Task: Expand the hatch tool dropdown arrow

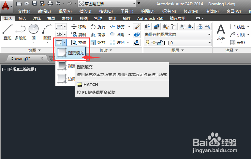Action: tap(65, 42)
